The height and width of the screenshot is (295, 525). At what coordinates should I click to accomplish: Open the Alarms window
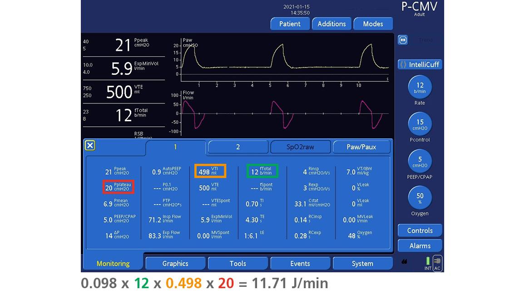[420, 246]
